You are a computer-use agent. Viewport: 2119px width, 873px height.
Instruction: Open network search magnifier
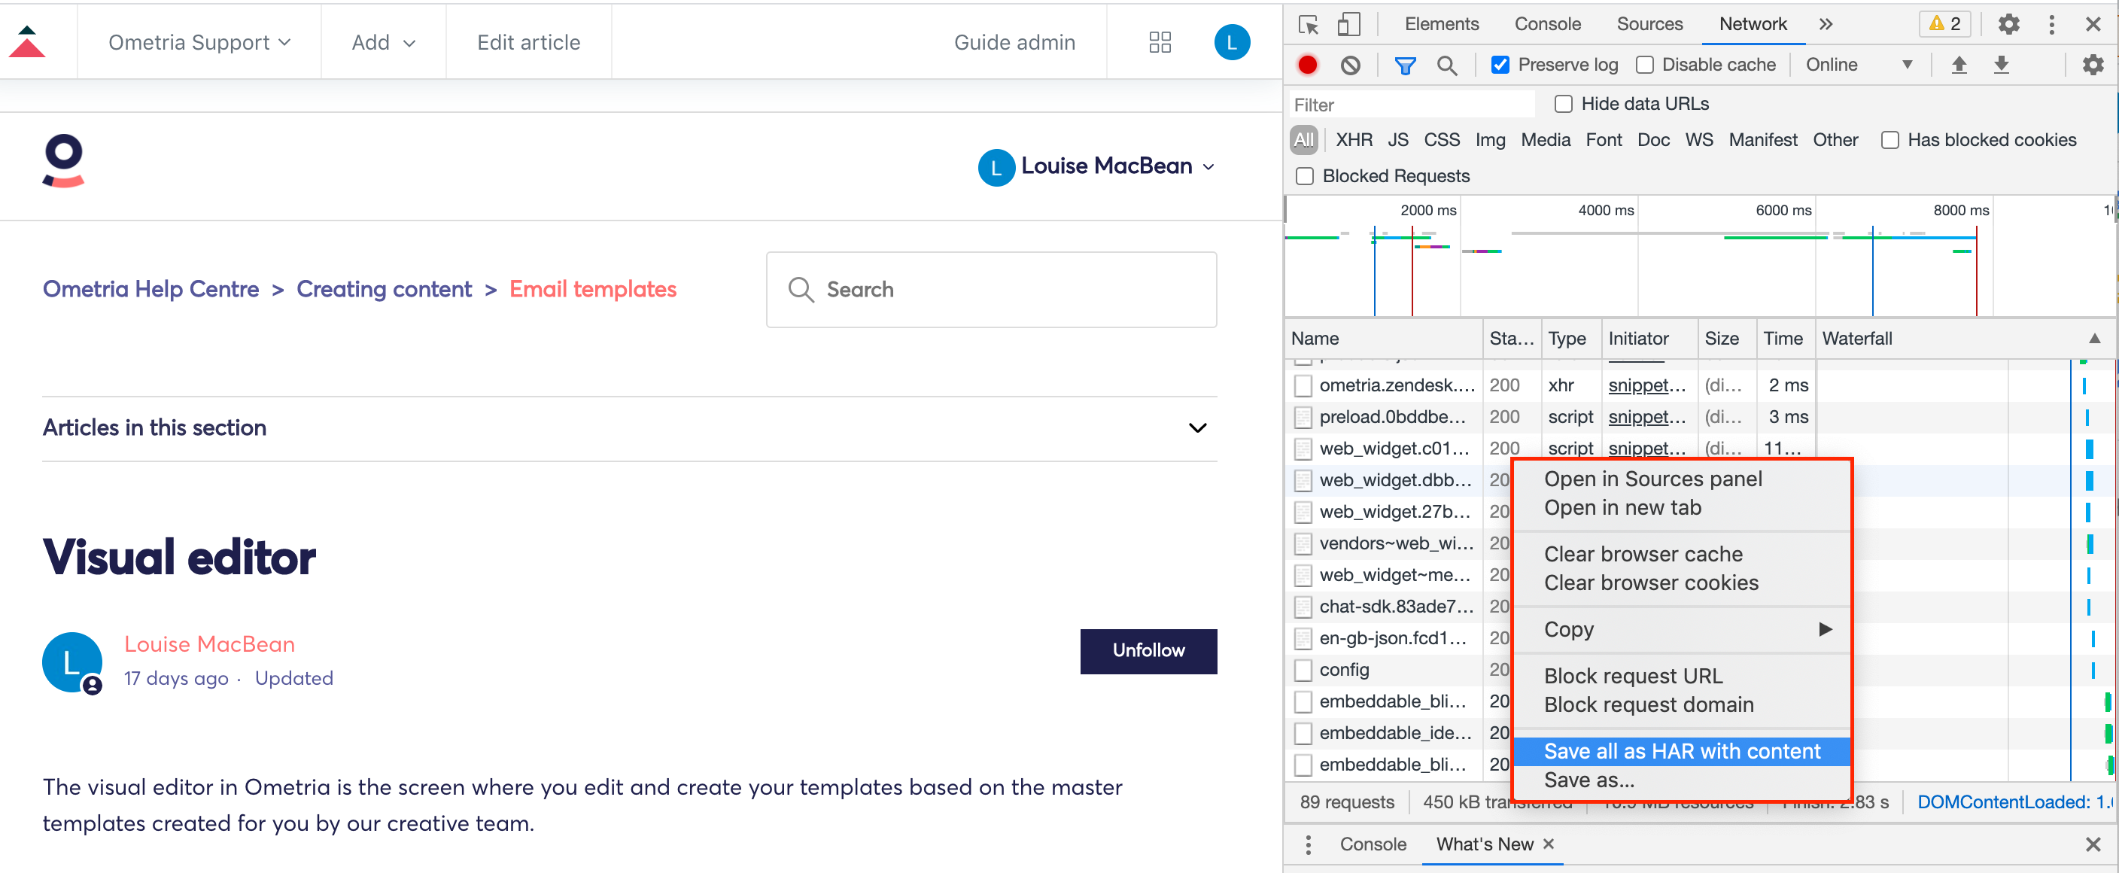1446,64
